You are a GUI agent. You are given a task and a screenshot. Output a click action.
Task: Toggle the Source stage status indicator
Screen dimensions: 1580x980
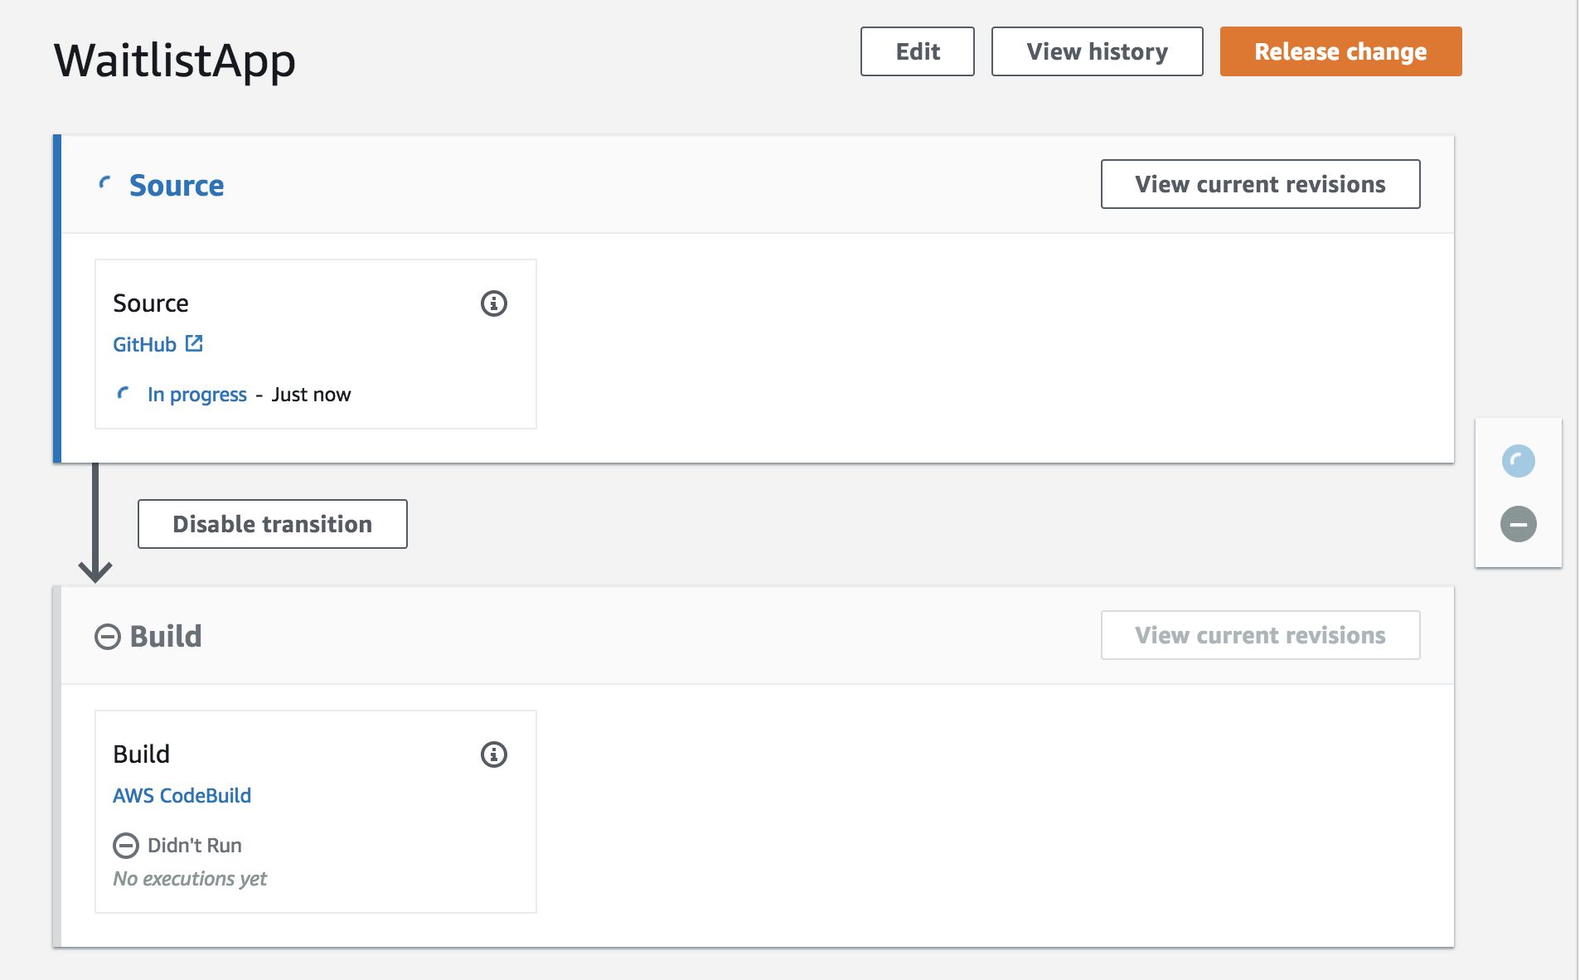[x=104, y=185]
